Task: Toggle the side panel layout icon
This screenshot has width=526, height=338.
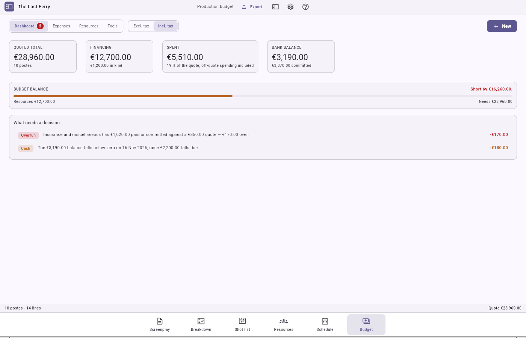Action: point(275,7)
